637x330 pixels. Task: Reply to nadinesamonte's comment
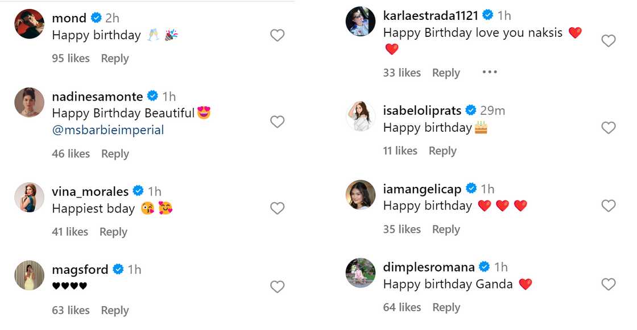(115, 154)
